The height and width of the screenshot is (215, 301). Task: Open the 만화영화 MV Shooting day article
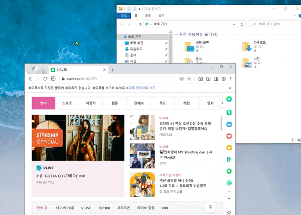tap(186, 155)
